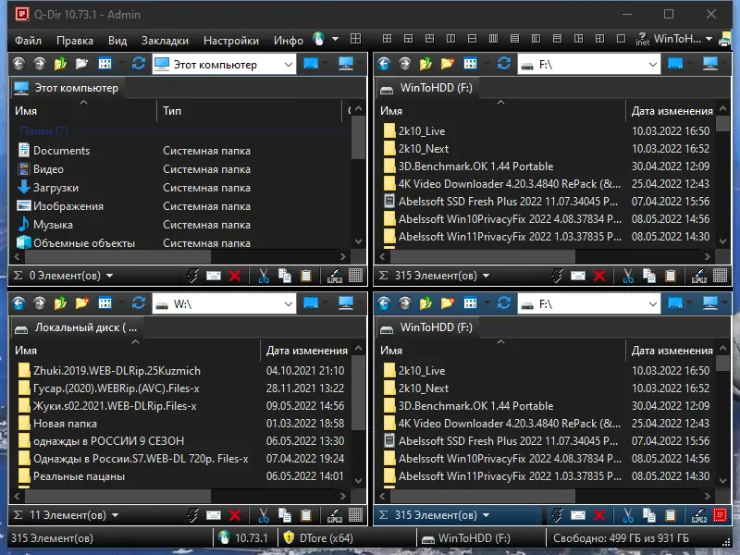740x555 pixels.
Task: Click inet question mark icon in toolbar
Action: (642, 39)
